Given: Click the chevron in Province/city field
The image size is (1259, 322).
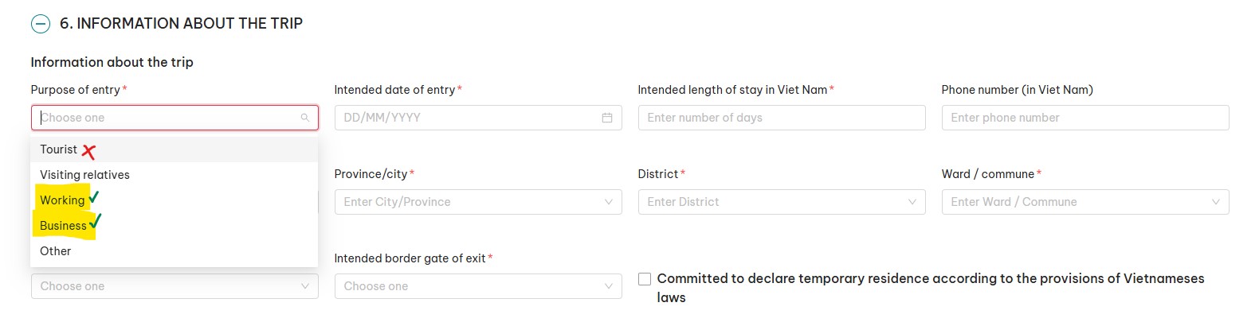Looking at the screenshot, I should [608, 202].
